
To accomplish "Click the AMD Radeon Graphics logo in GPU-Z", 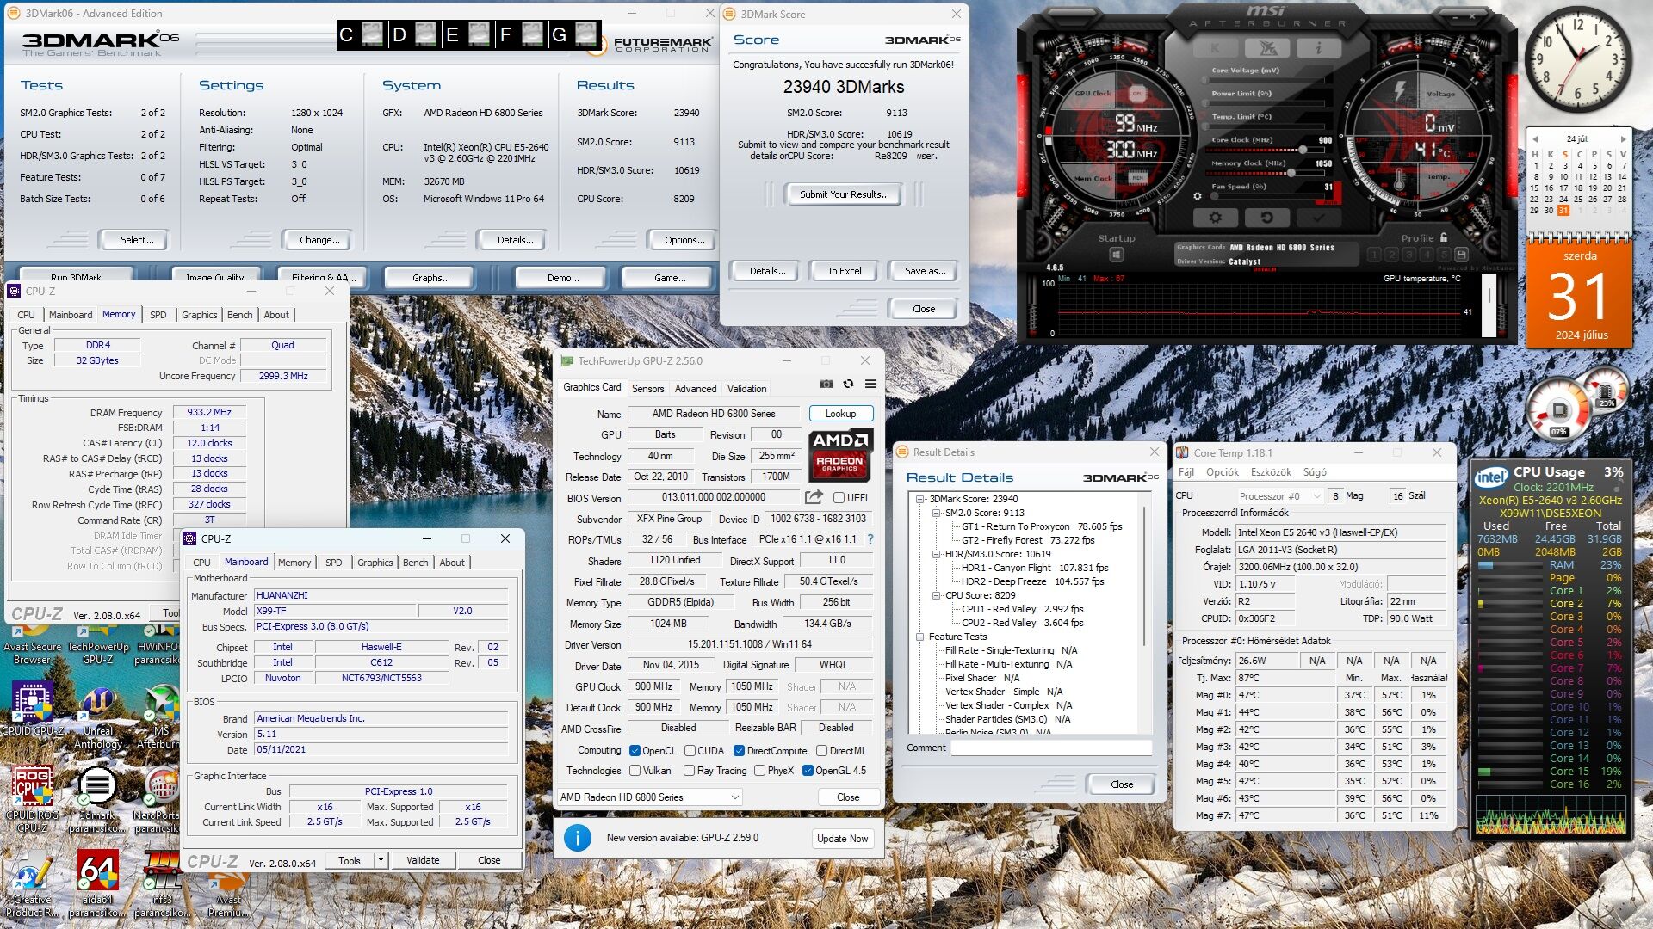I will tap(839, 455).
